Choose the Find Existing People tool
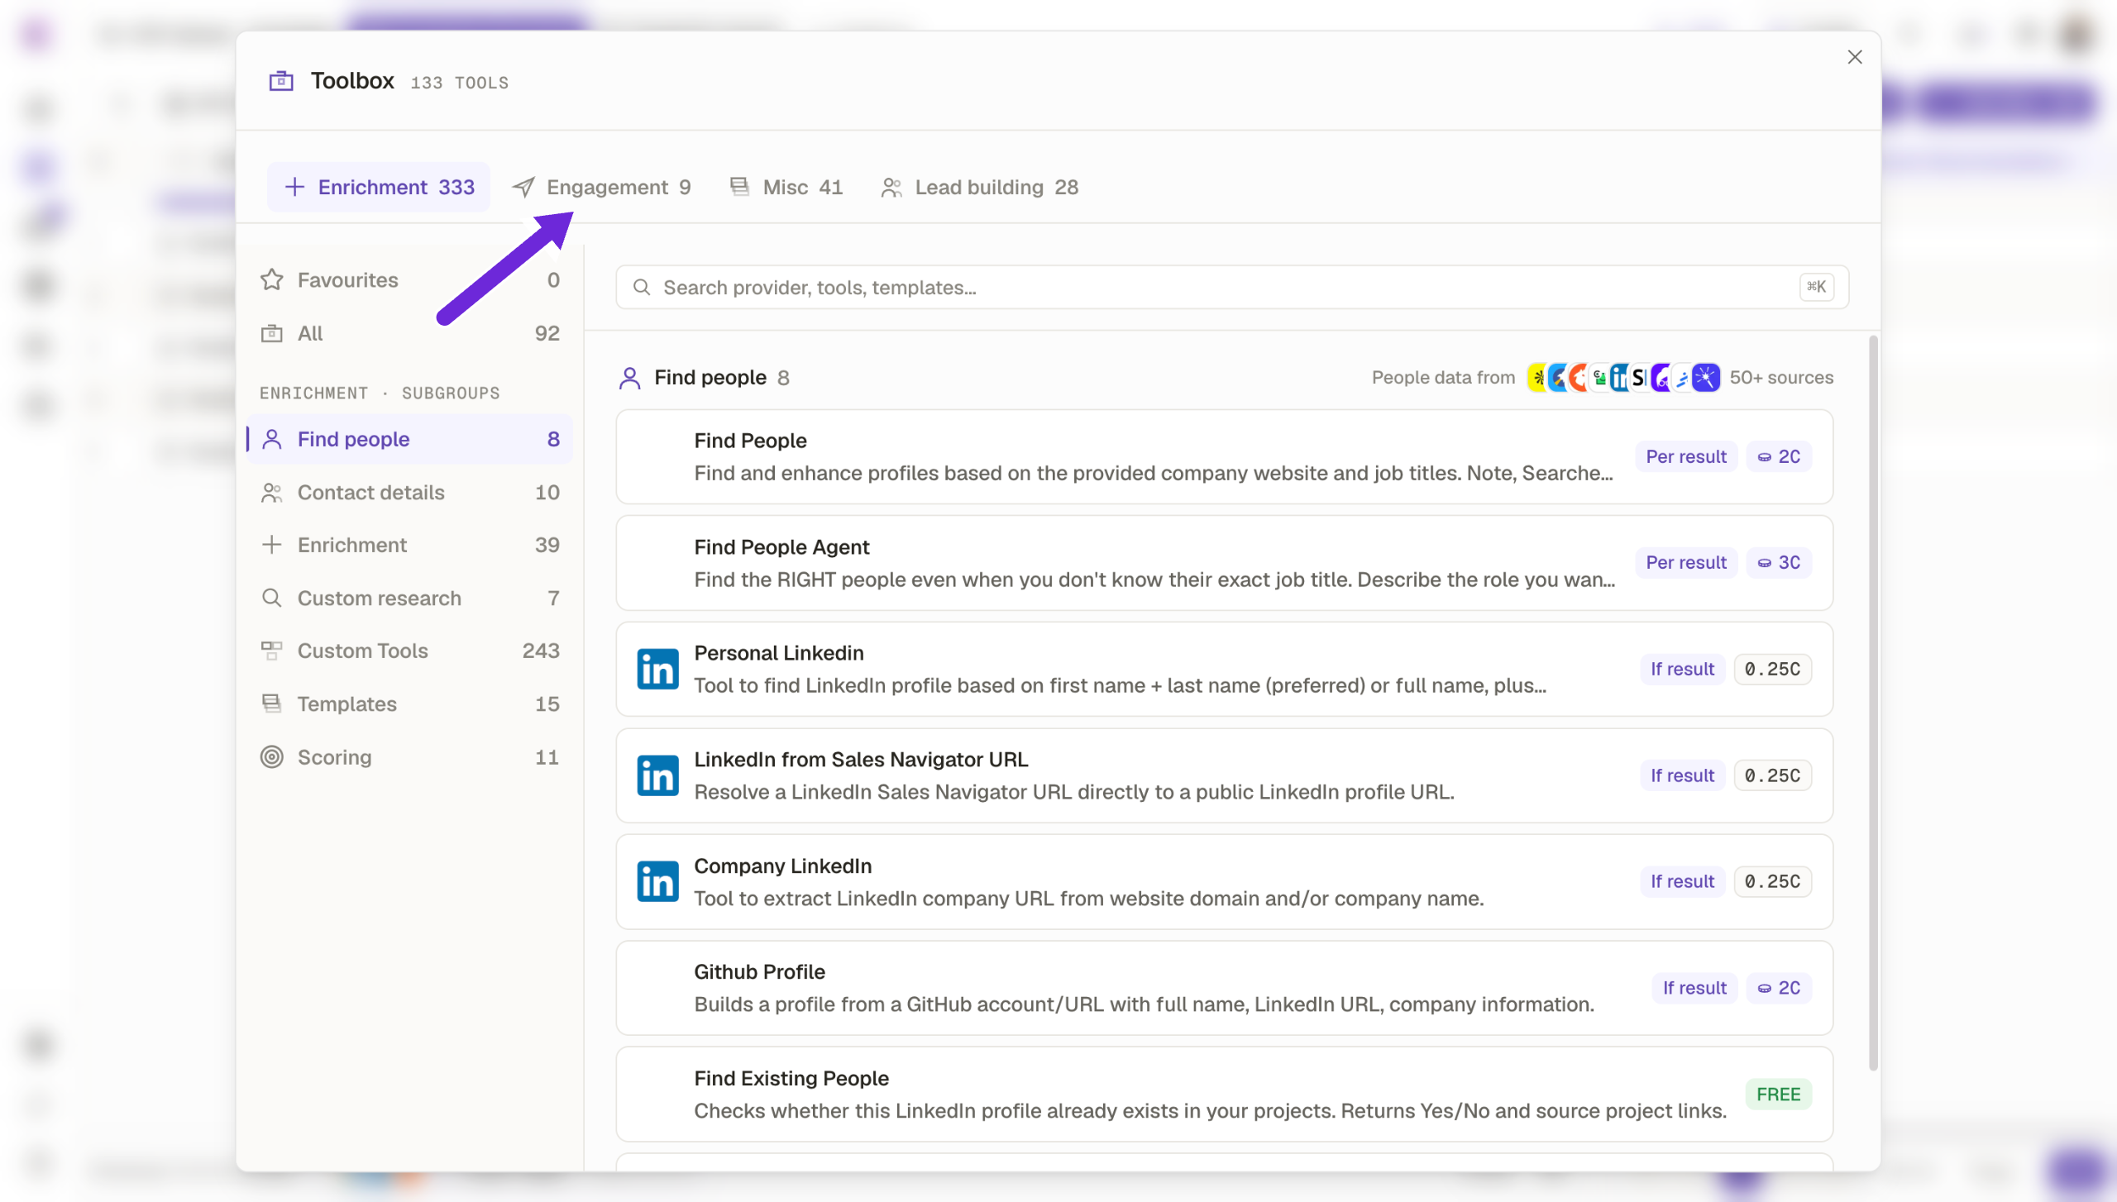The width and height of the screenshot is (2117, 1202). [1224, 1095]
